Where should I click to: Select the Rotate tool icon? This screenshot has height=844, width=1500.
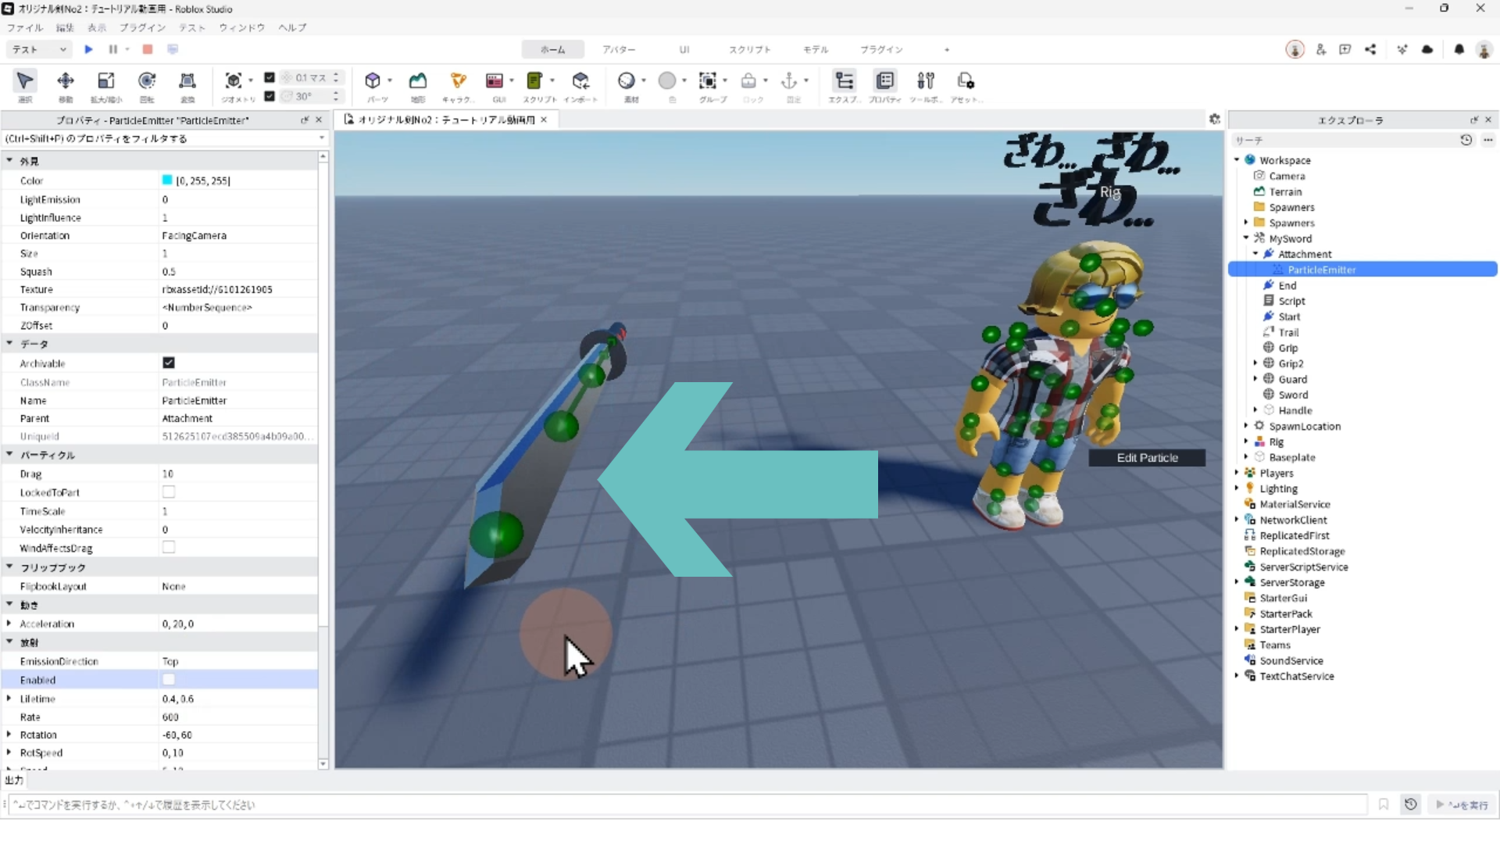tap(146, 81)
